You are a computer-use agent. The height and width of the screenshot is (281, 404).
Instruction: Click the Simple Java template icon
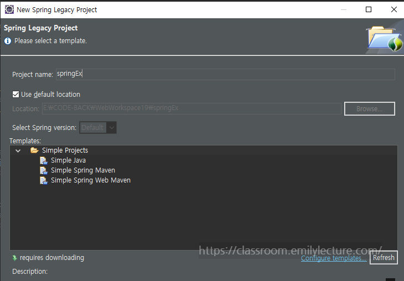(44, 160)
